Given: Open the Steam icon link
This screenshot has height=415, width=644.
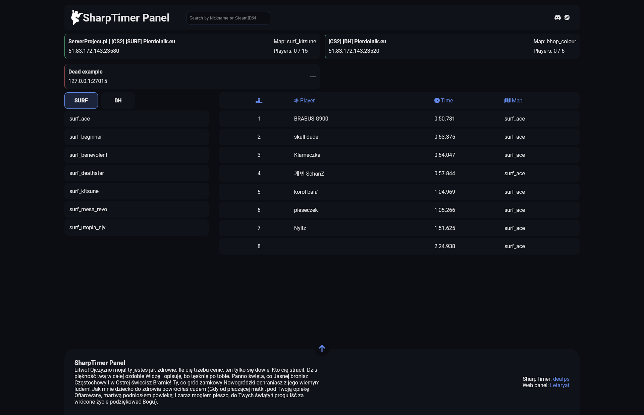Looking at the screenshot, I should 567,17.
